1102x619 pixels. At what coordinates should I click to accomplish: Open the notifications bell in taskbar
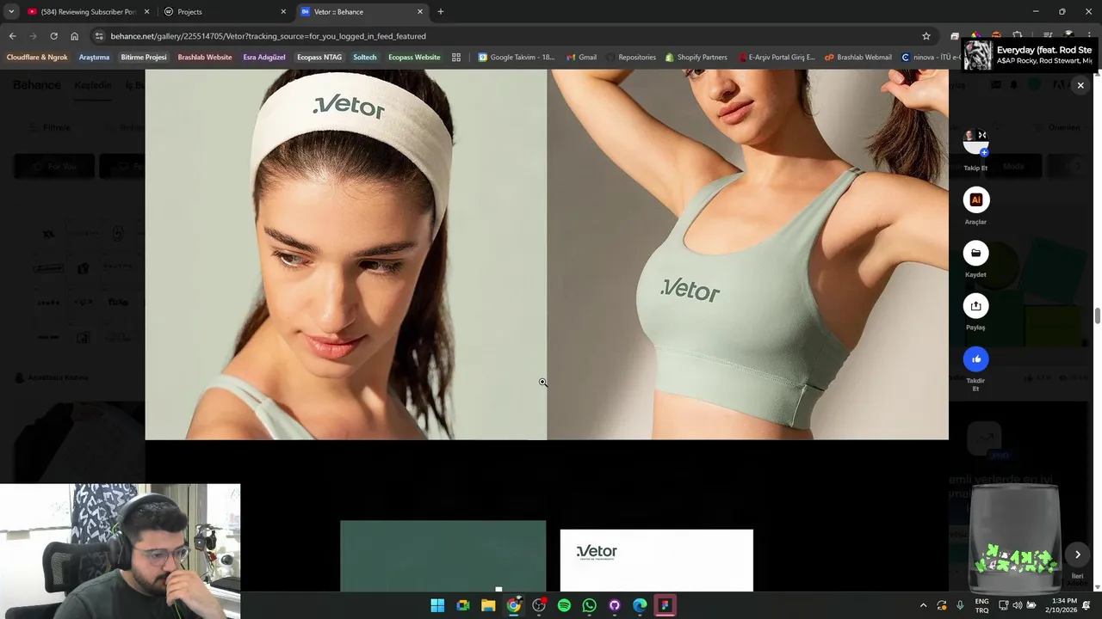(1087, 605)
